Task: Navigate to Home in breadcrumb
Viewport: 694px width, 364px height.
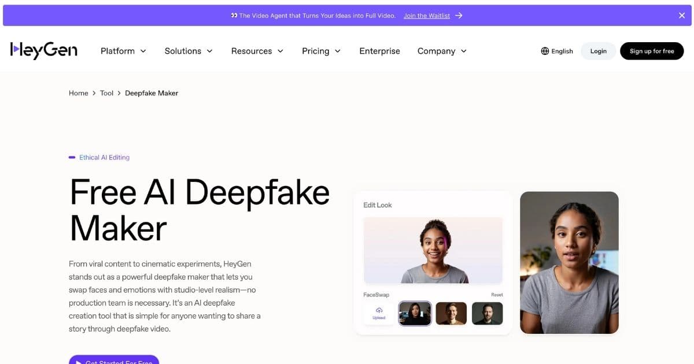Action: point(78,93)
